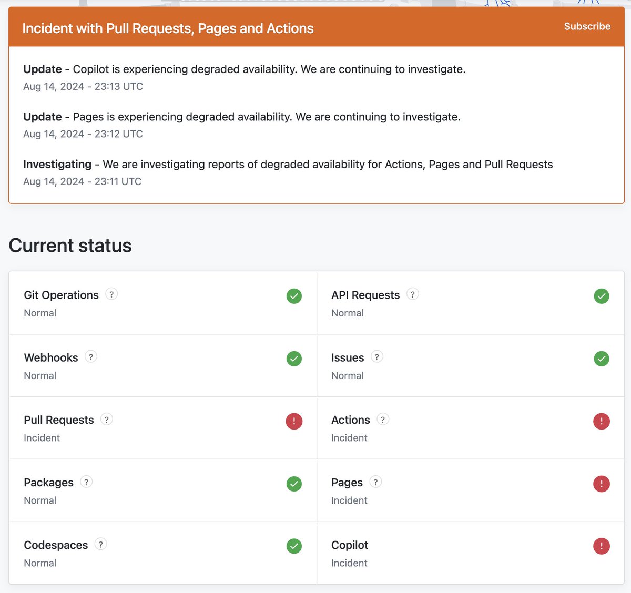
Task: Click the API Requests component name
Action: (365, 295)
